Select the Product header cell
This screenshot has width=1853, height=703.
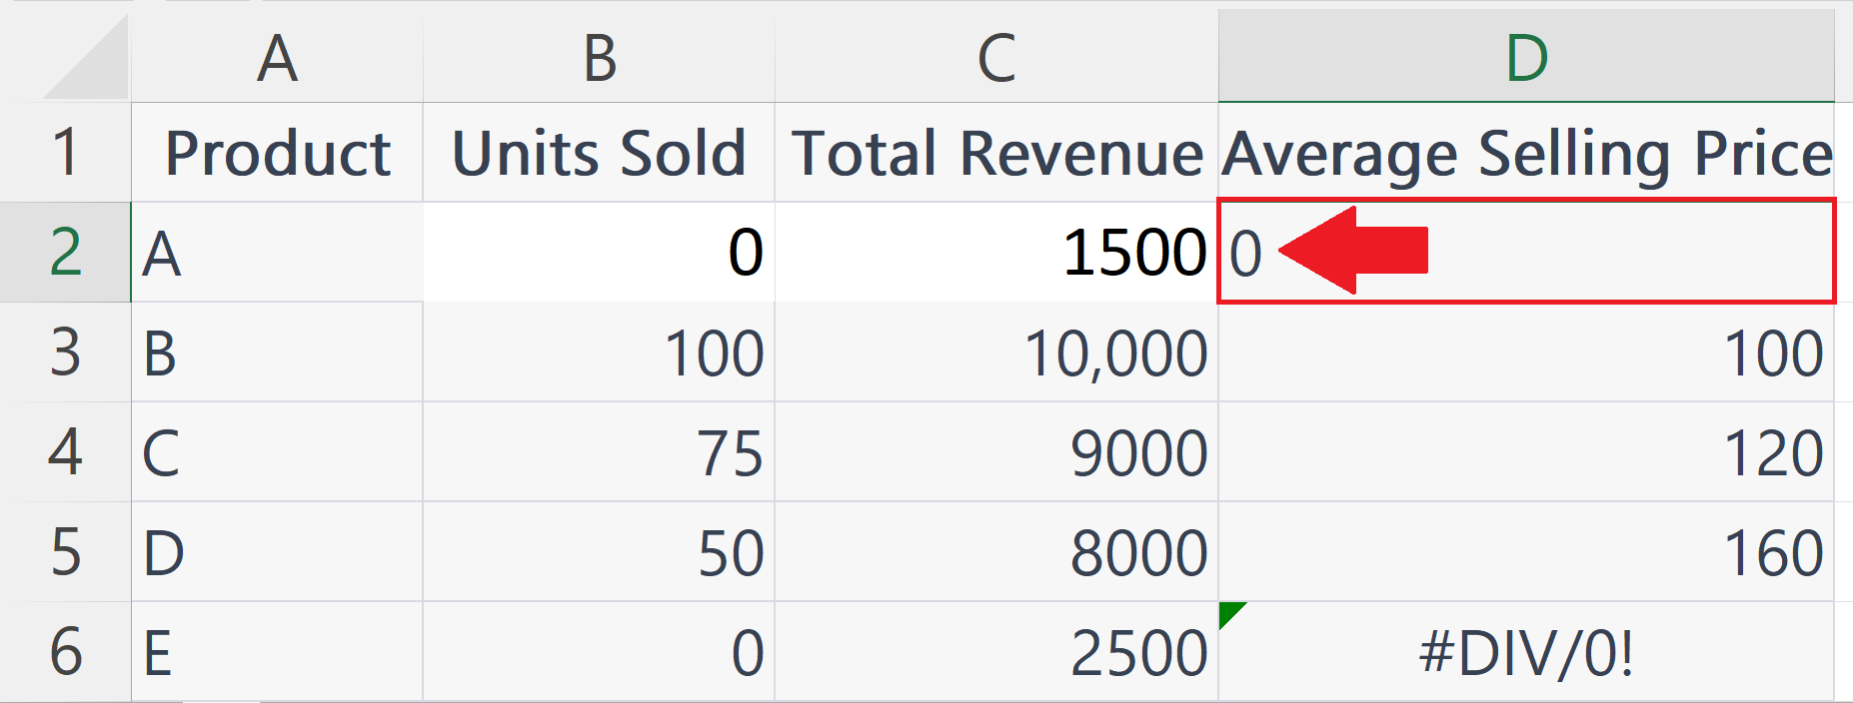click(x=275, y=152)
